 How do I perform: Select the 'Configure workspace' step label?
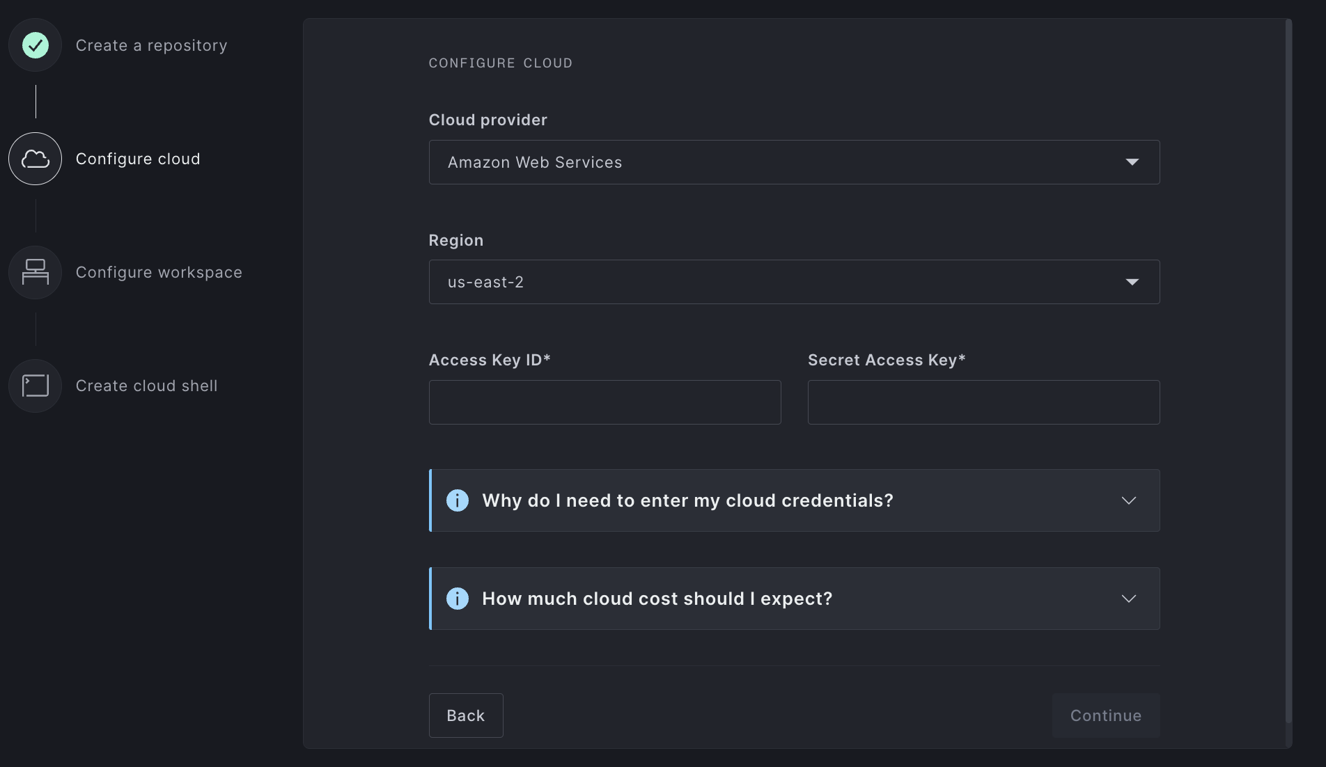coord(159,272)
